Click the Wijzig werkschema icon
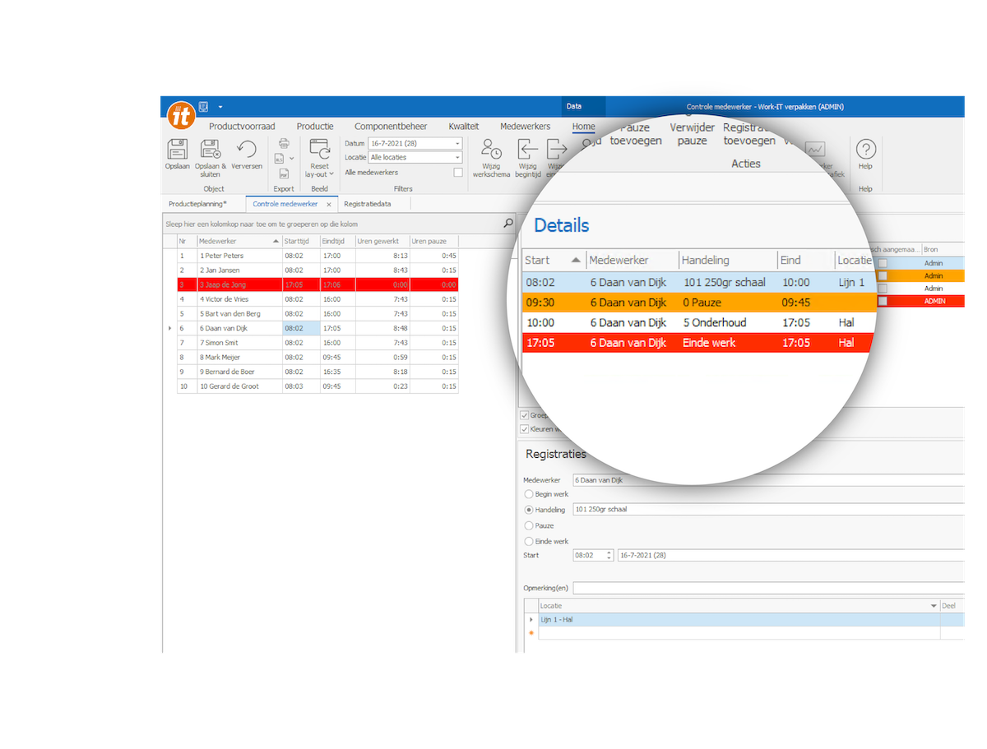Screen dimensions: 987x749 (491, 150)
